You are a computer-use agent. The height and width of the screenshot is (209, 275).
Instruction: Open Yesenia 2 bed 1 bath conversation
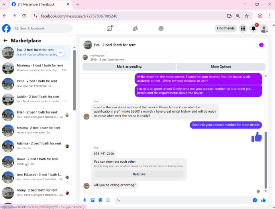35,131
